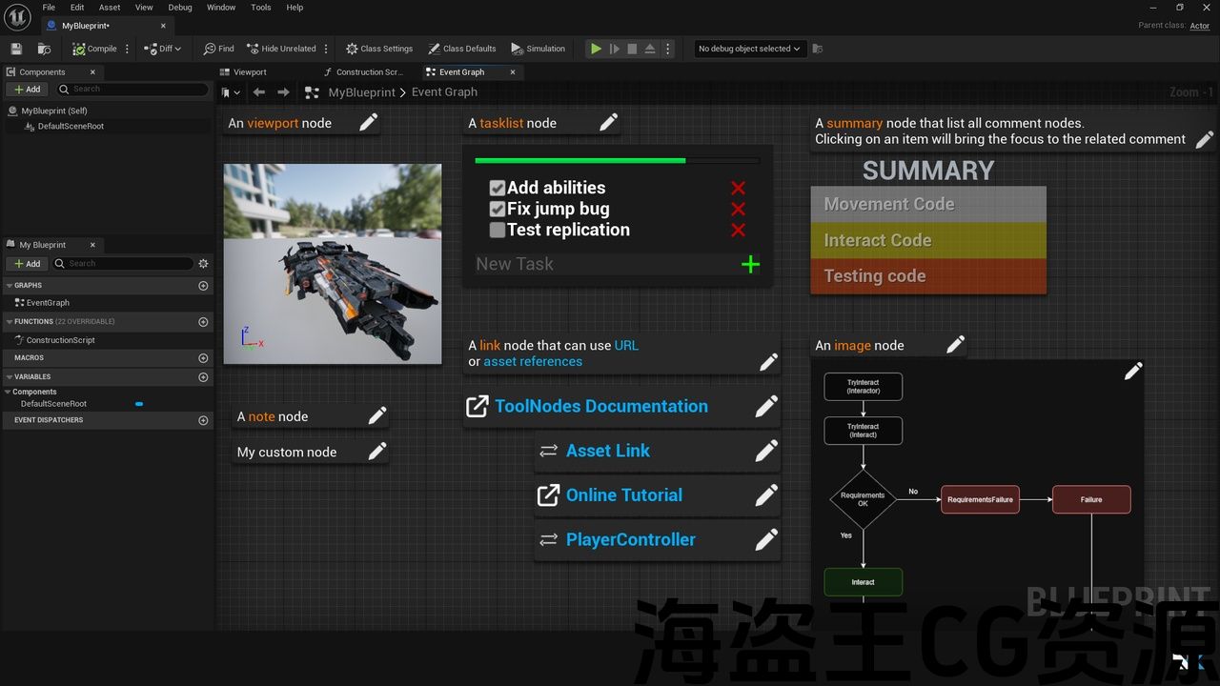Click the green plus to add new task

click(750, 265)
